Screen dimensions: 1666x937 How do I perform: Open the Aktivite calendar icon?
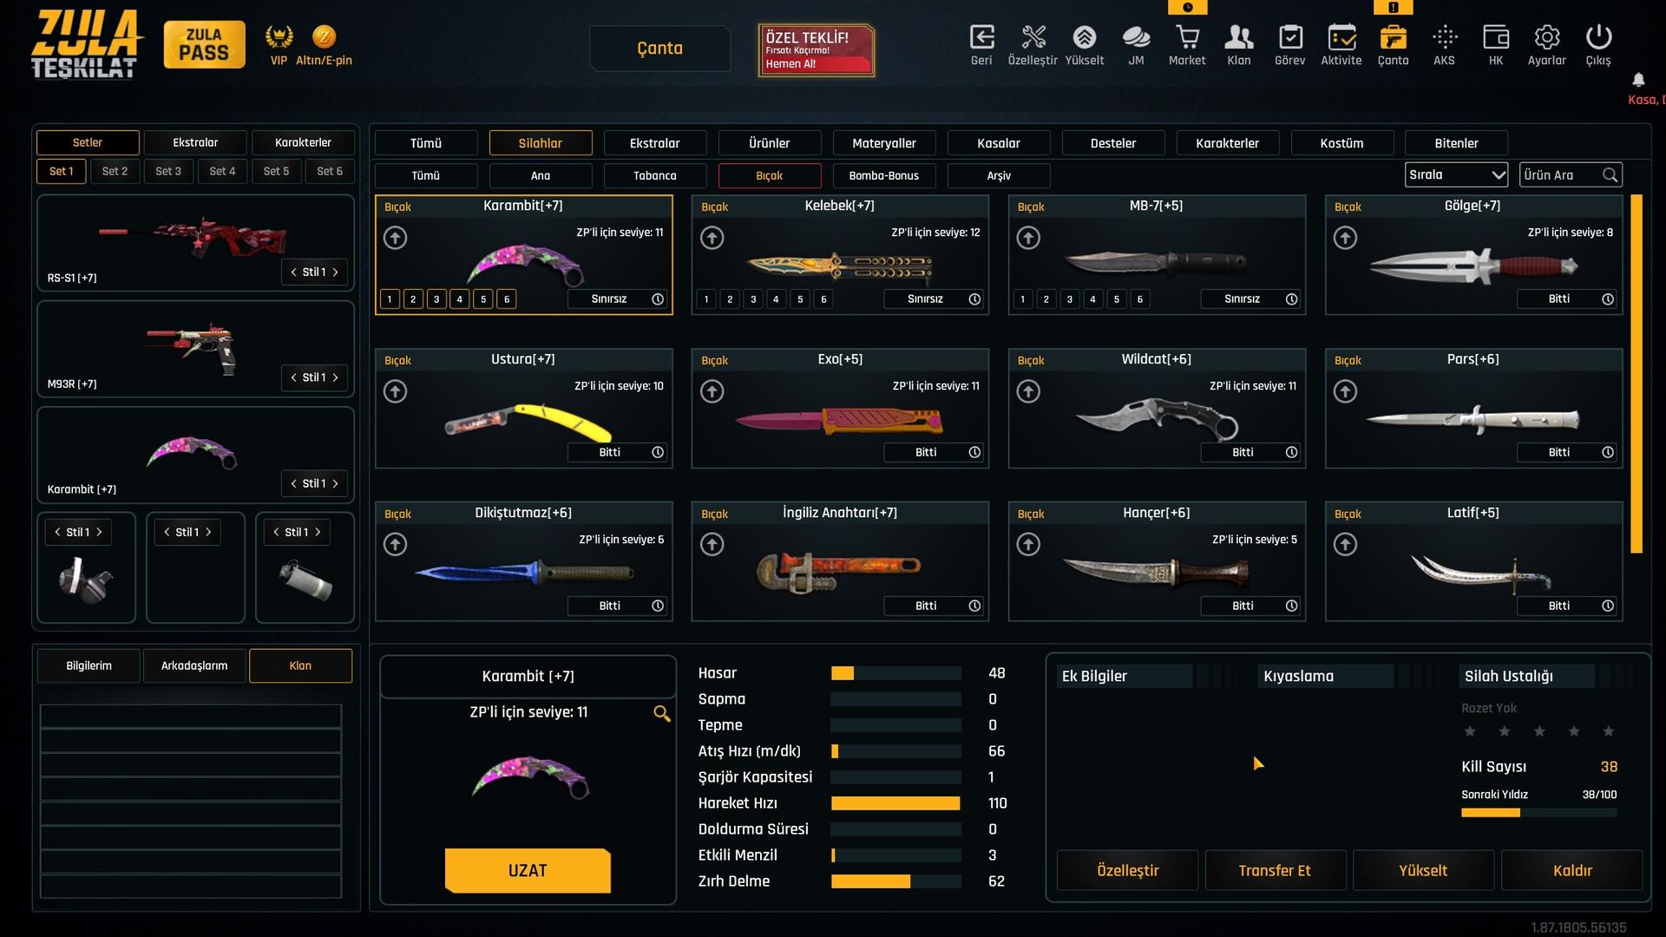pyautogui.click(x=1341, y=37)
